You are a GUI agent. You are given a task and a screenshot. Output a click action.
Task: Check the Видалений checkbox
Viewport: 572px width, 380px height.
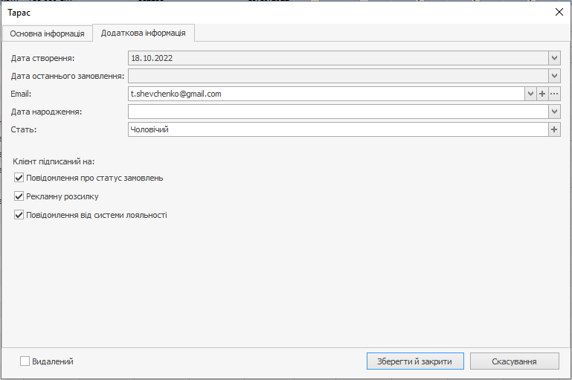25,361
